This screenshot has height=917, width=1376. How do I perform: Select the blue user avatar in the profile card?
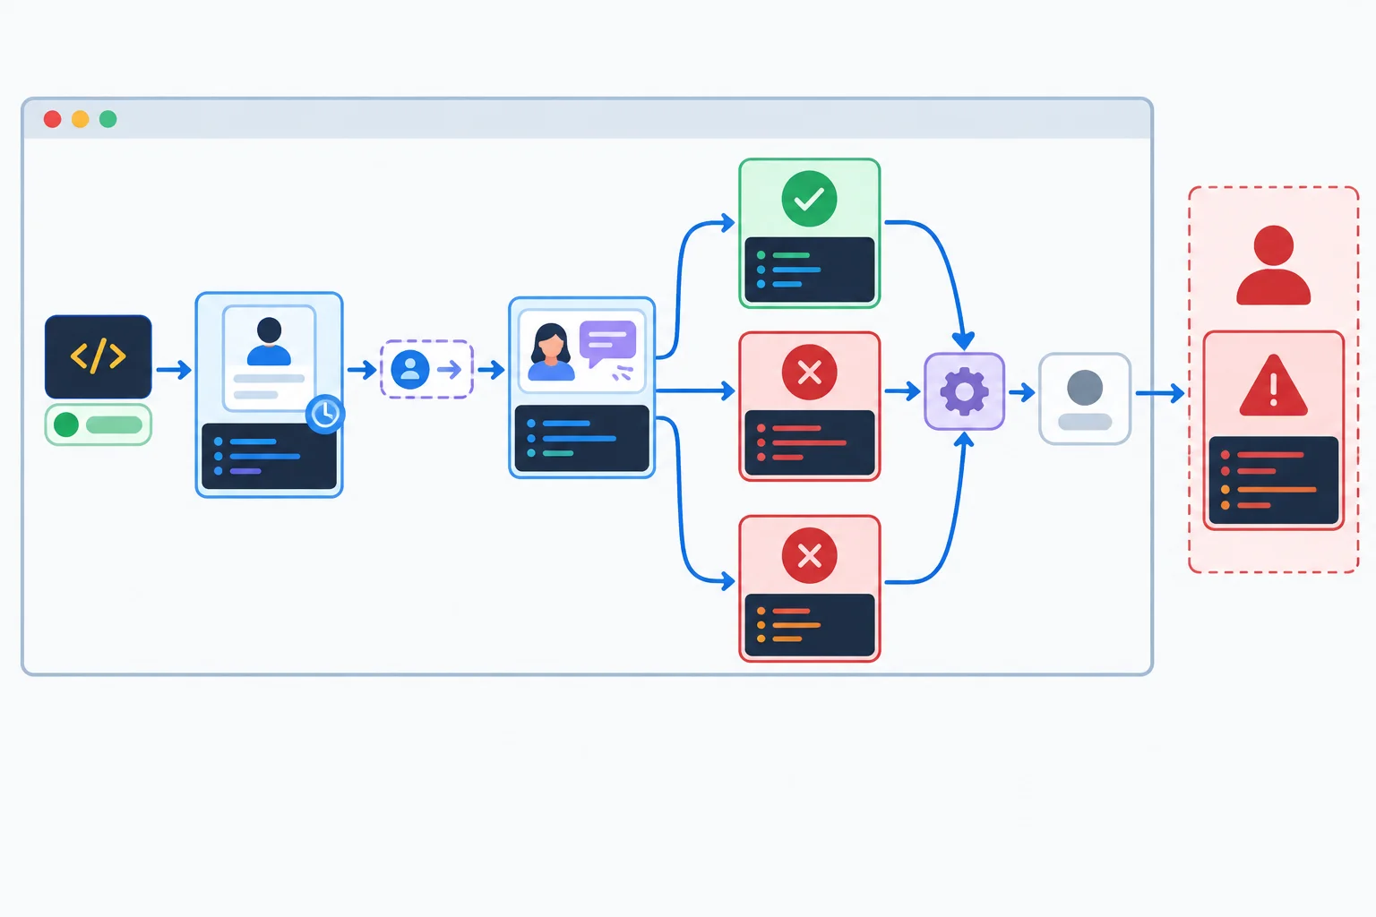(x=269, y=341)
